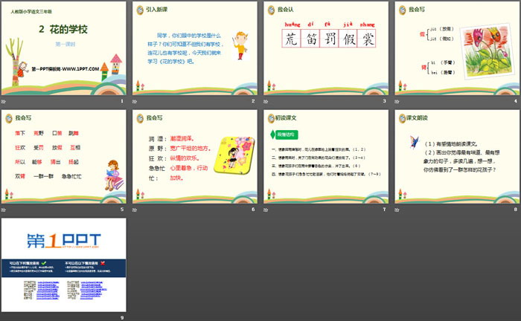Click slide number 8 label
Image resolution: width=521 pixels, height=321 pixels.
pos(515,210)
